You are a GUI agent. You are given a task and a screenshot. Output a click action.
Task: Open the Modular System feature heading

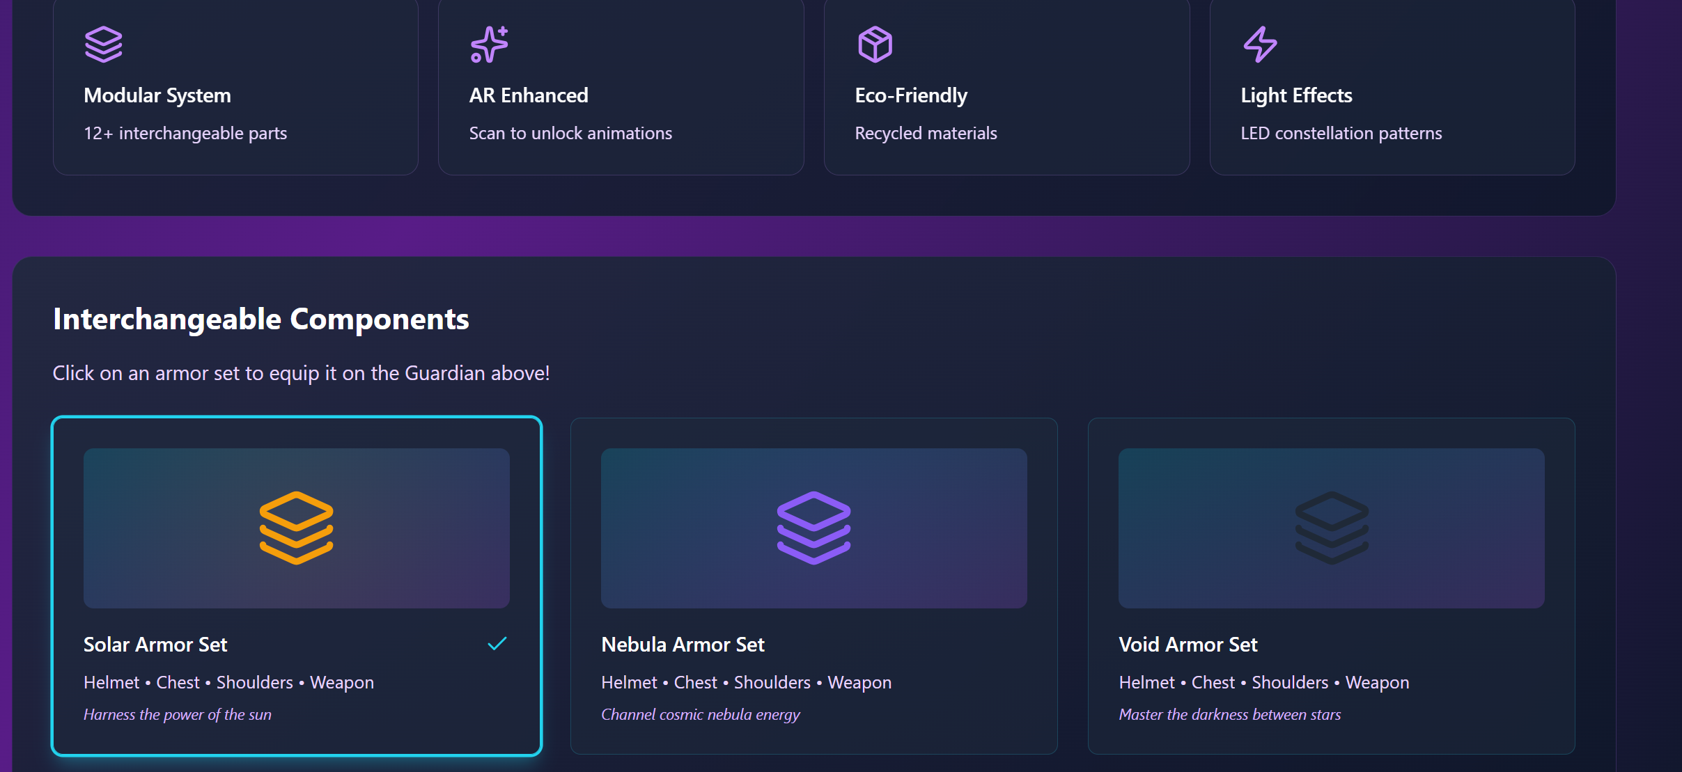[157, 95]
